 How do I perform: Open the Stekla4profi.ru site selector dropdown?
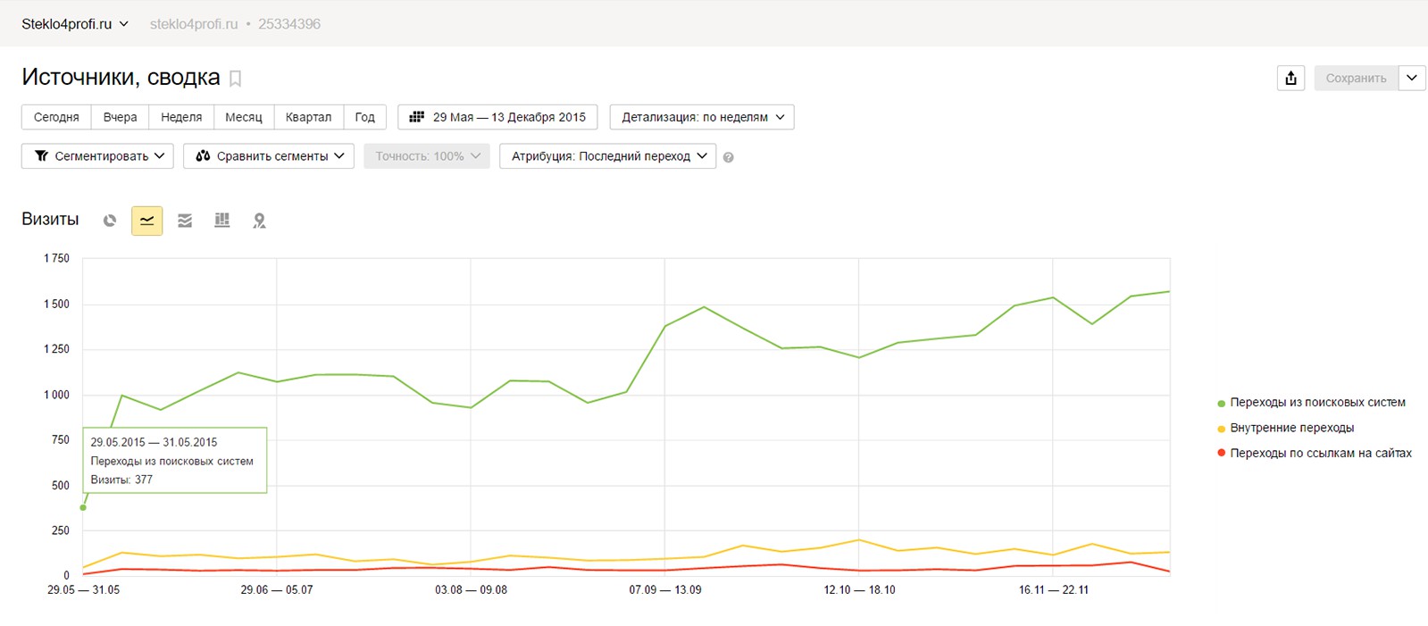tap(75, 24)
